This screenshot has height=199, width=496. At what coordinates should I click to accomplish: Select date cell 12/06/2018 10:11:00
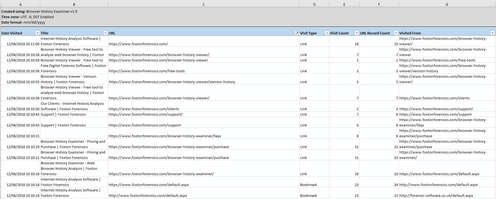pos(20,41)
